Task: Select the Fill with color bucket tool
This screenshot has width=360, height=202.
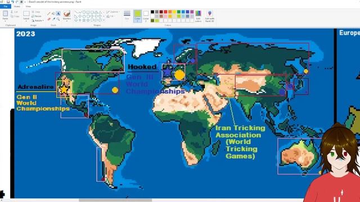Action: 53,13
